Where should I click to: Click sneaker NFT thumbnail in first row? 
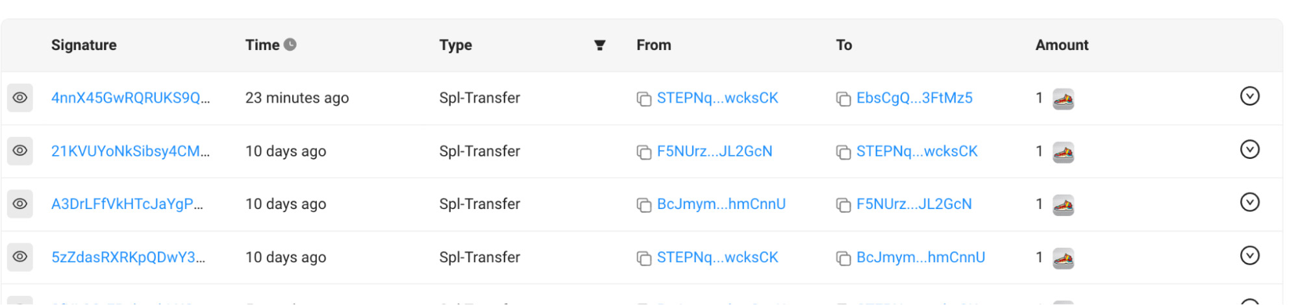pyautogui.click(x=1063, y=99)
